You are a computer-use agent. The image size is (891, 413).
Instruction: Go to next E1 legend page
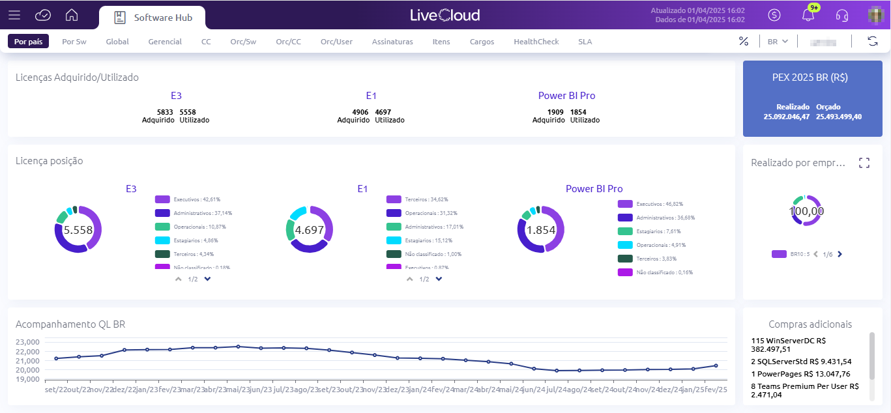[439, 279]
